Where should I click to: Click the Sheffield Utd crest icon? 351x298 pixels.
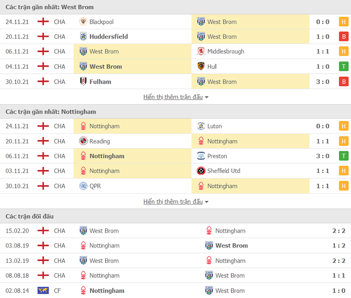(x=201, y=171)
